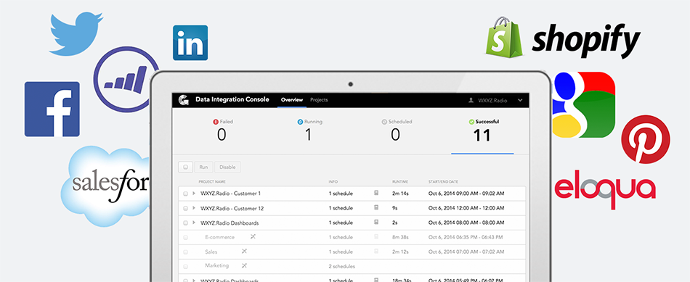The width and height of the screenshot is (690, 282).
Task: Switch to the Overview tab
Action: (292, 100)
